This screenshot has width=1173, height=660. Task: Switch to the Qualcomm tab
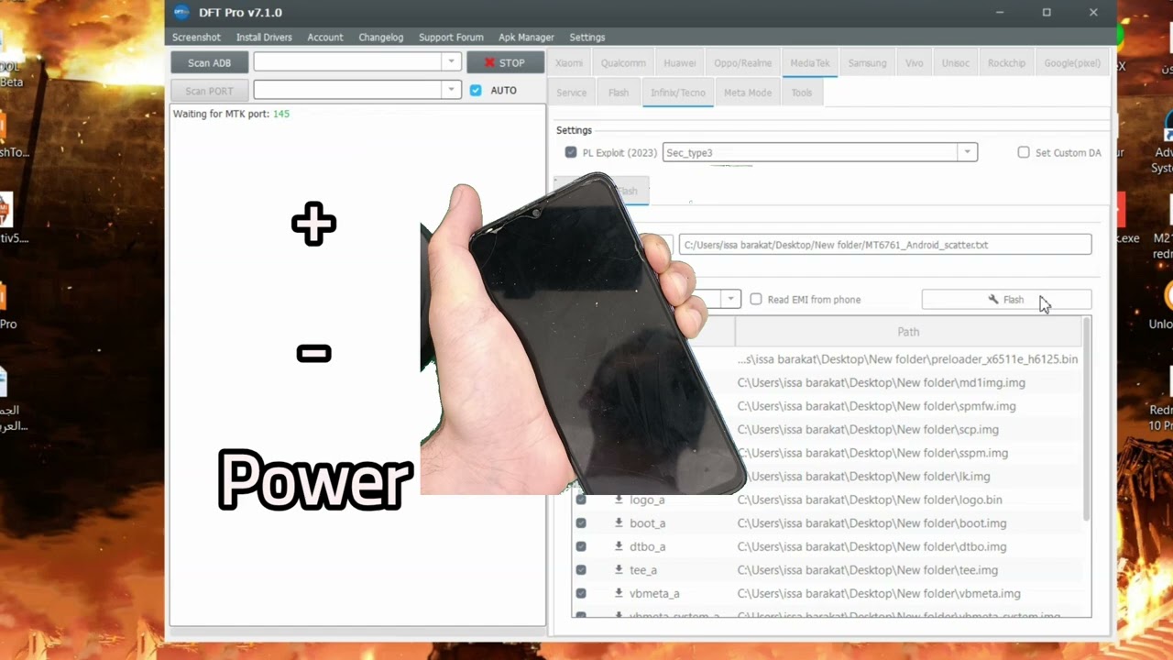tap(623, 63)
